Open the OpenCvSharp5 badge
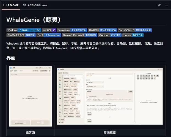This screenshot has height=137, width=171. (135, 30)
